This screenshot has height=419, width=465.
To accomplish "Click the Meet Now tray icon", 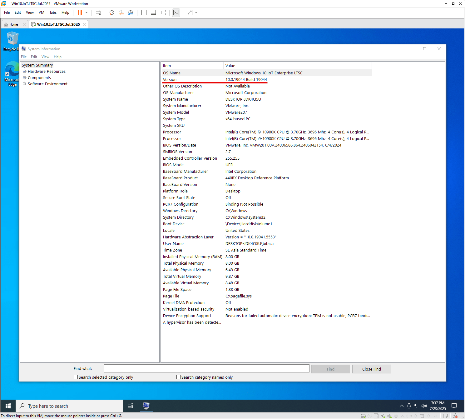I will pyautogui.click(x=409, y=406).
